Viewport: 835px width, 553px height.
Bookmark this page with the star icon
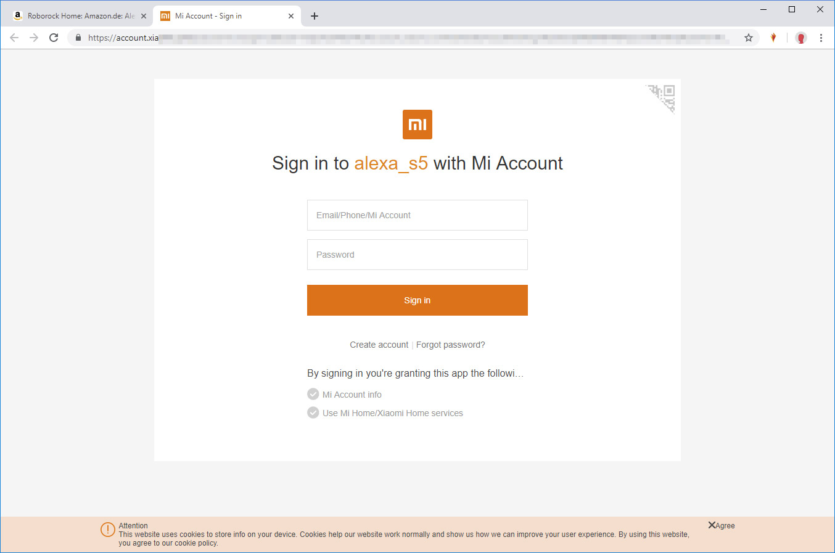[749, 38]
